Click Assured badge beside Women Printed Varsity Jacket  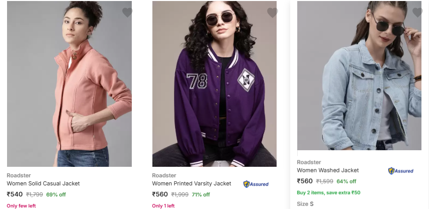[256, 184]
